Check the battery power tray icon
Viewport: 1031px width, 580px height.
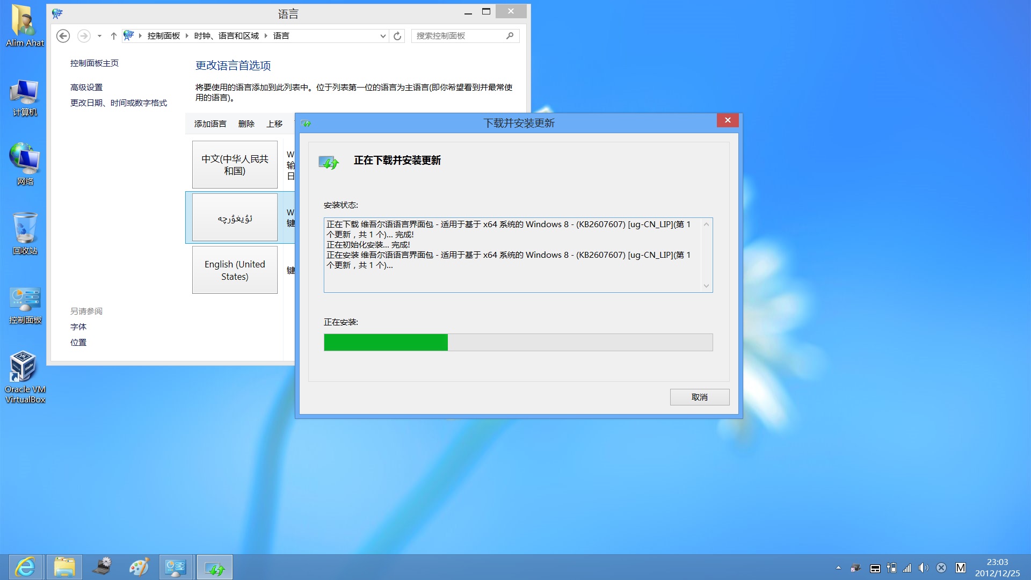pyautogui.click(x=891, y=568)
